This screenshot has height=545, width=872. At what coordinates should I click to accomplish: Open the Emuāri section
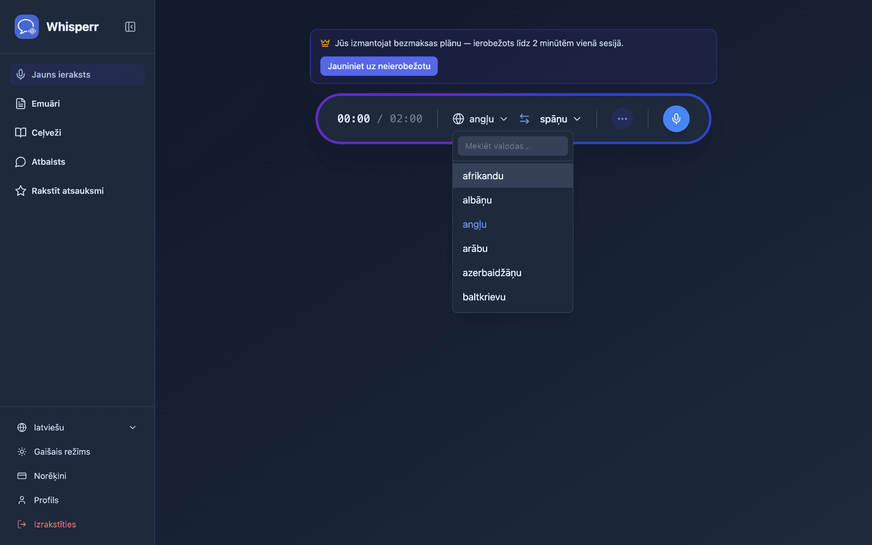point(77,104)
